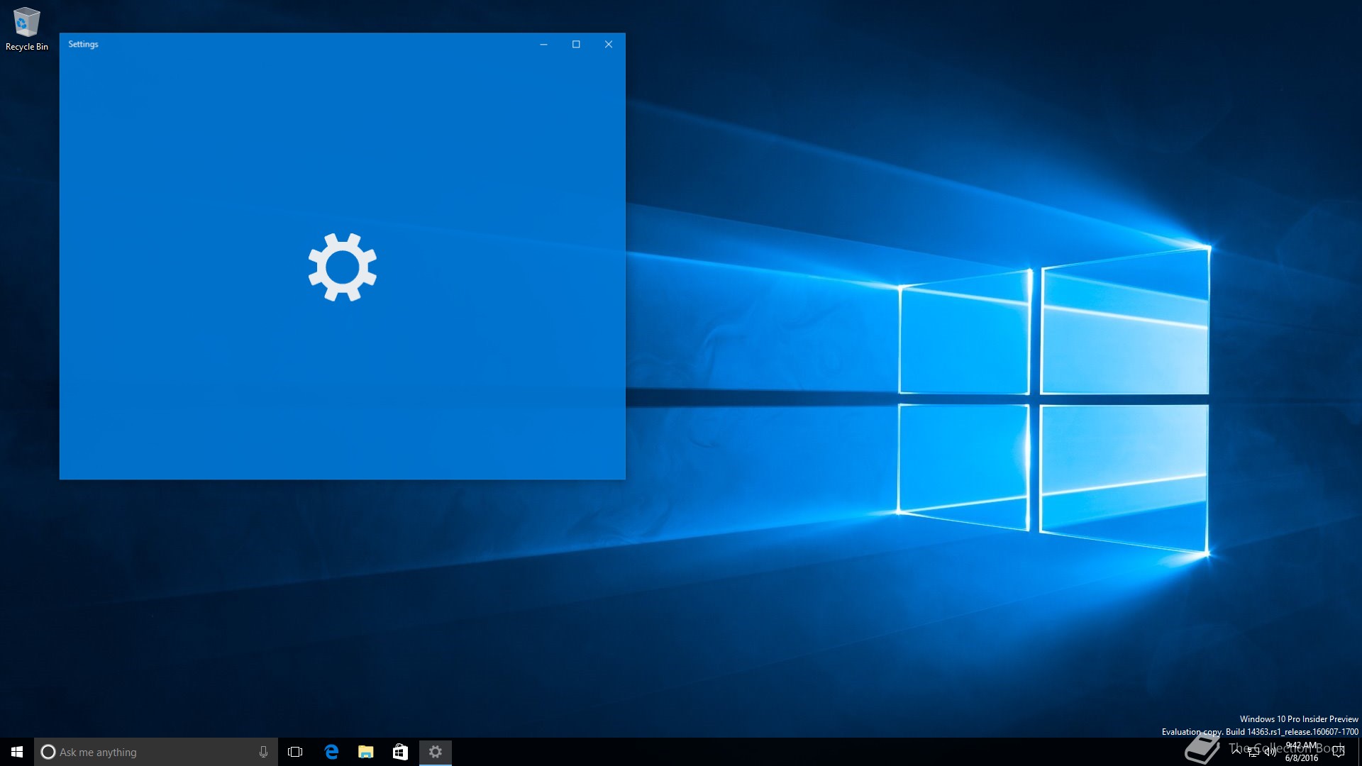The width and height of the screenshot is (1362, 766).
Task: Click the Windows Start button
Action: (x=17, y=752)
